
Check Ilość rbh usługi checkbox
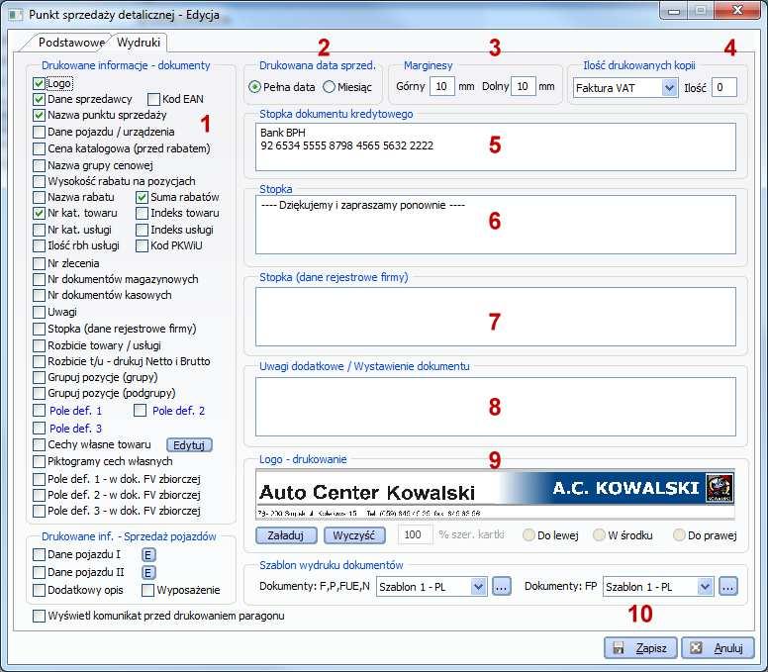[40, 245]
